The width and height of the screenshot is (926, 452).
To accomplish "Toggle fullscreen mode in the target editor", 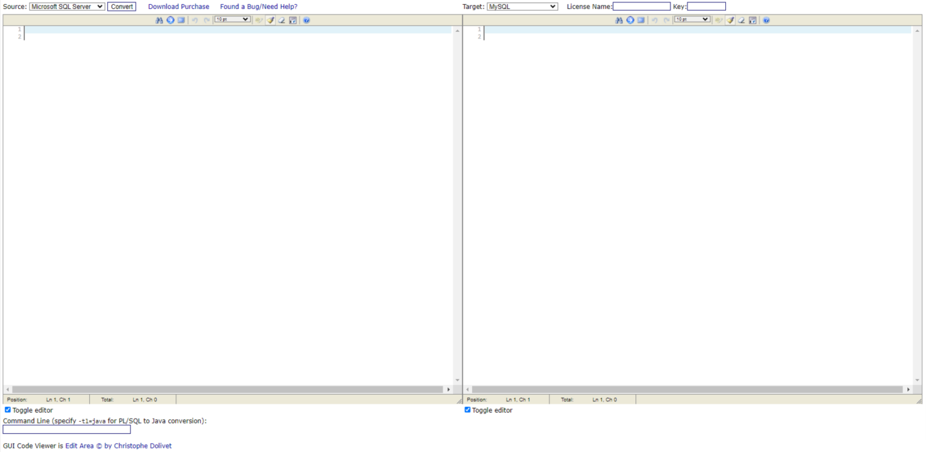I will pyautogui.click(x=641, y=20).
